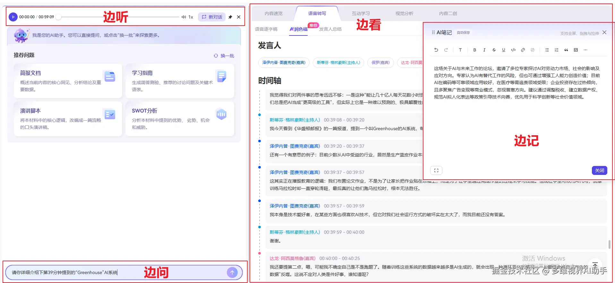615x283 pixels.
Task: Click the transcript vertical scrollbar
Action: coord(609,244)
